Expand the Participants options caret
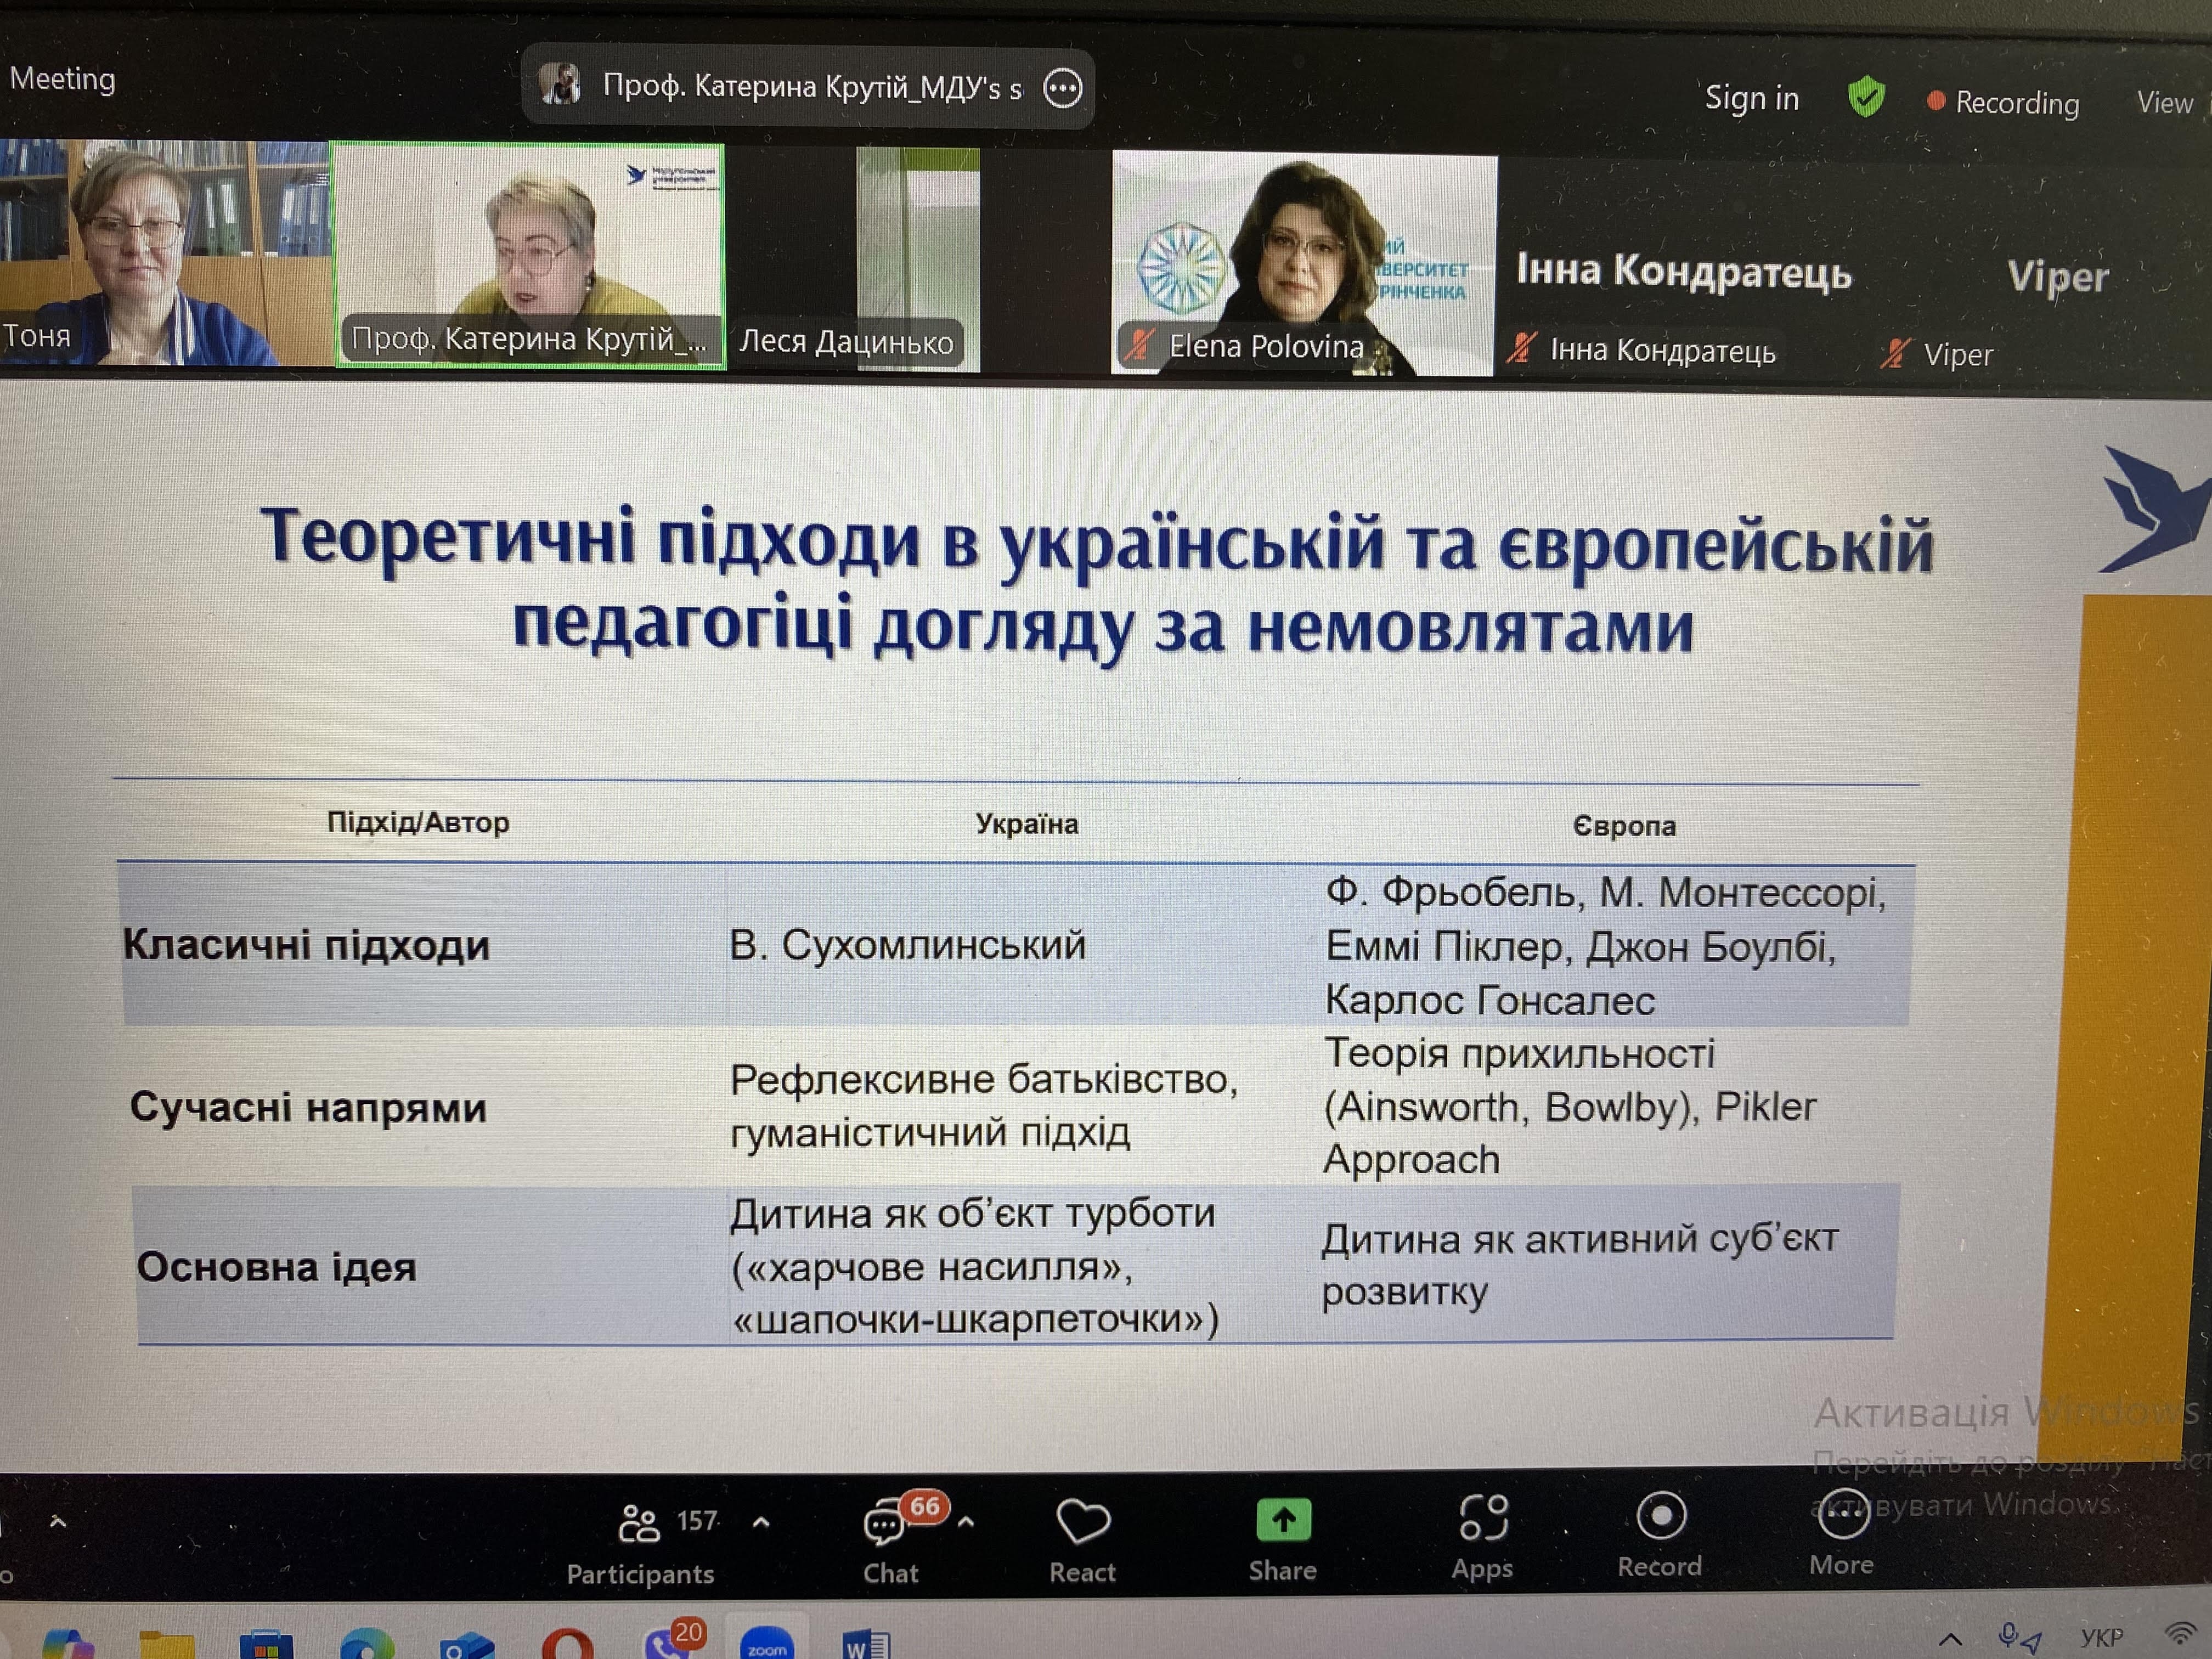This screenshot has height=1659, width=2212. [761, 1522]
